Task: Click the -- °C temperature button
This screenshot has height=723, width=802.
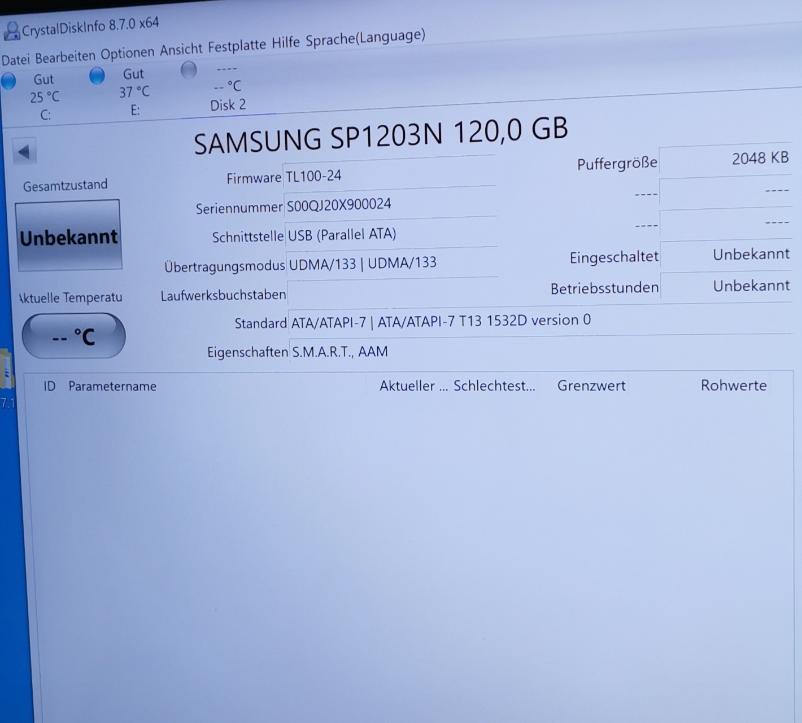Action: click(x=73, y=336)
